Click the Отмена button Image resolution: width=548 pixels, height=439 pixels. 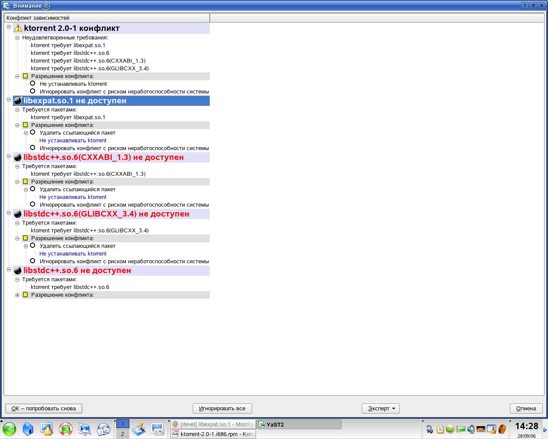526,409
